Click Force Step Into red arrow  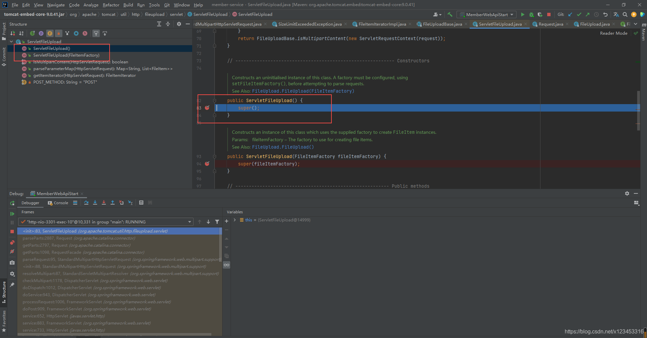point(104,203)
